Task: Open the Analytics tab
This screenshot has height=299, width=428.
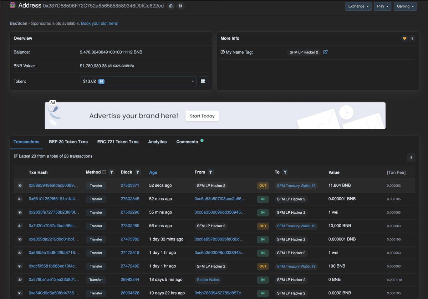Action: (x=157, y=142)
